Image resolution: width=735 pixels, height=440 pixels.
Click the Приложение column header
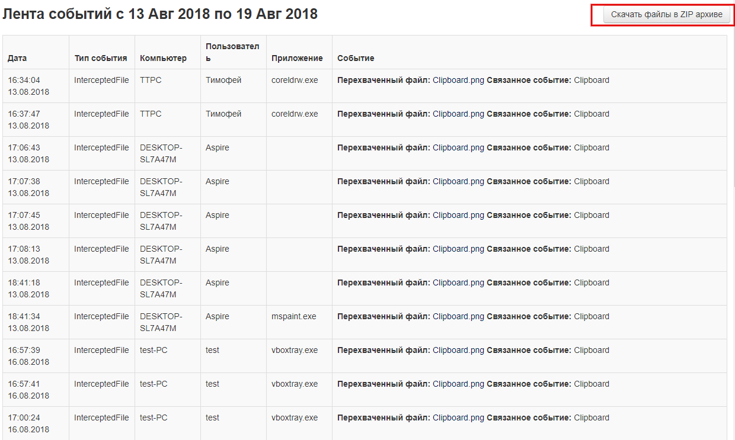pyautogui.click(x=297, y=58)
